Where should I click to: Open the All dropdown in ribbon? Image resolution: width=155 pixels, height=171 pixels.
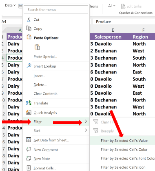(x=112, y=6)
